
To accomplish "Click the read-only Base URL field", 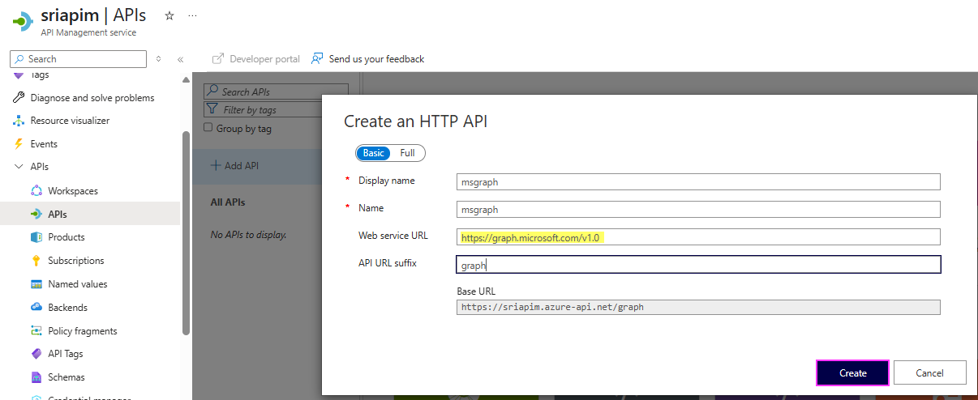I will (698, 307).
